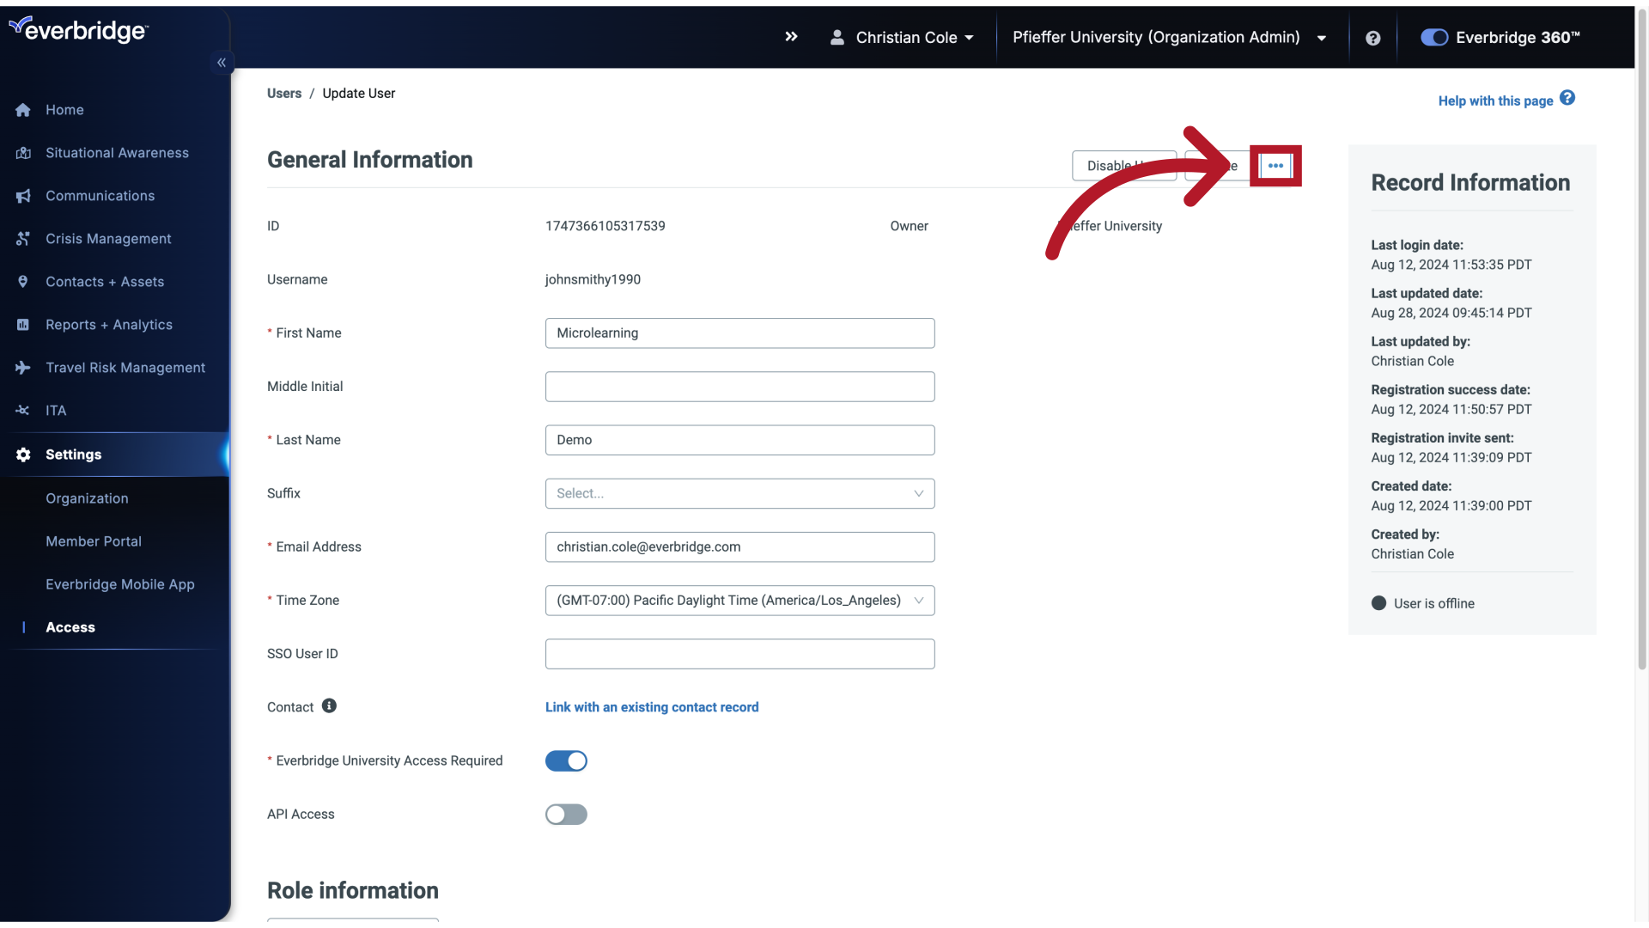Open the Suffix select dropdown
Screen dimensions: 1649x928
pos(739,493)
